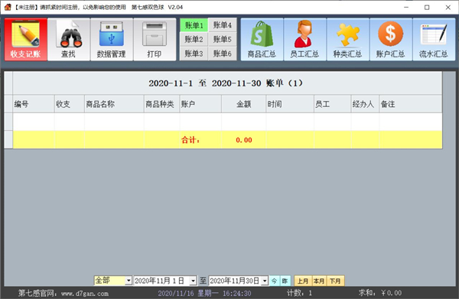This screenshot has height=299, width=459.
Task: Switch to 账单2 tab
Action: pyautogui.click(x=194, y=39)
